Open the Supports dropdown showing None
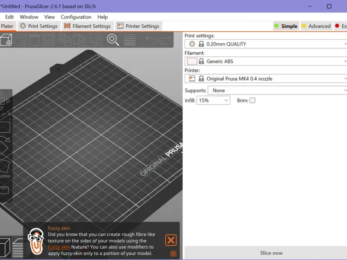Viewport: 347px width, 260px height. click(277, 91)
